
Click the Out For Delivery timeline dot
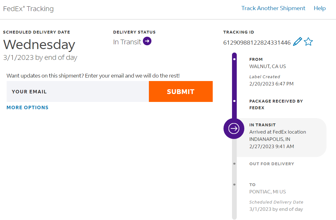coord(234,164)
